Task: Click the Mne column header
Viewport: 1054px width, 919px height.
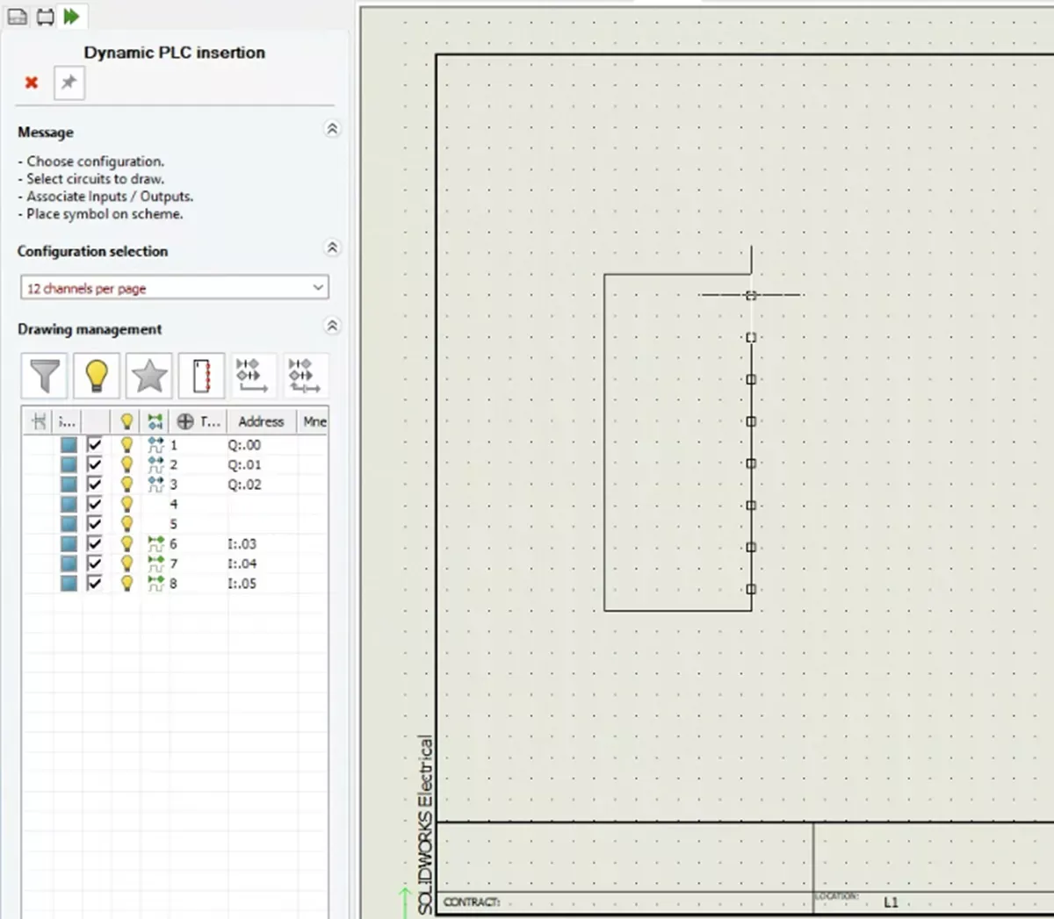Action: pyautogui.click(x=314, y=421)
